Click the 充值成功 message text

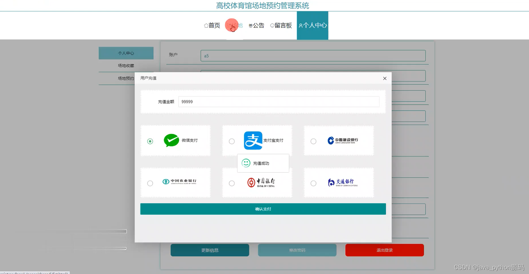pyautogui.click(x=261, y=163)
